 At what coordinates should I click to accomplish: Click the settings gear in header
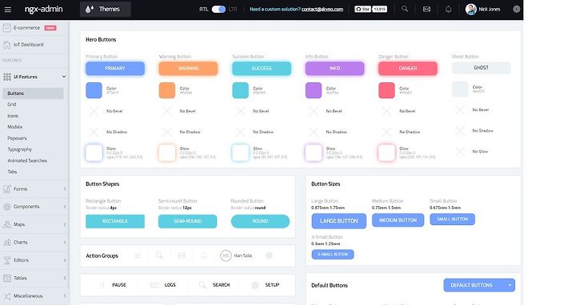point(517,9)
